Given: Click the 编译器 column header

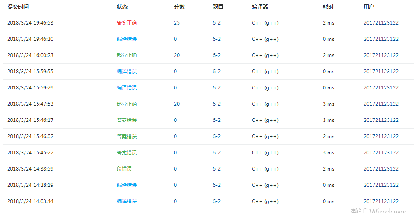Looking at the screenshot, I should tap(260, 7).
